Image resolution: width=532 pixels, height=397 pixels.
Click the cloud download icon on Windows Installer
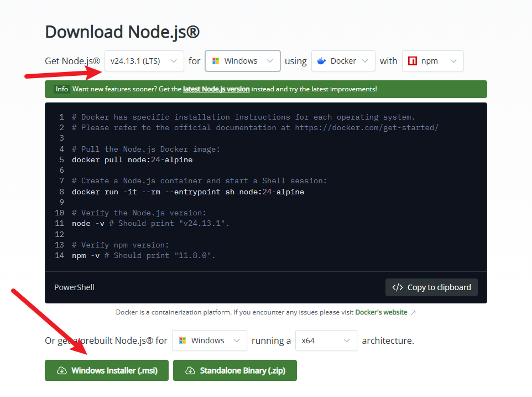click(x=62, y=370)
